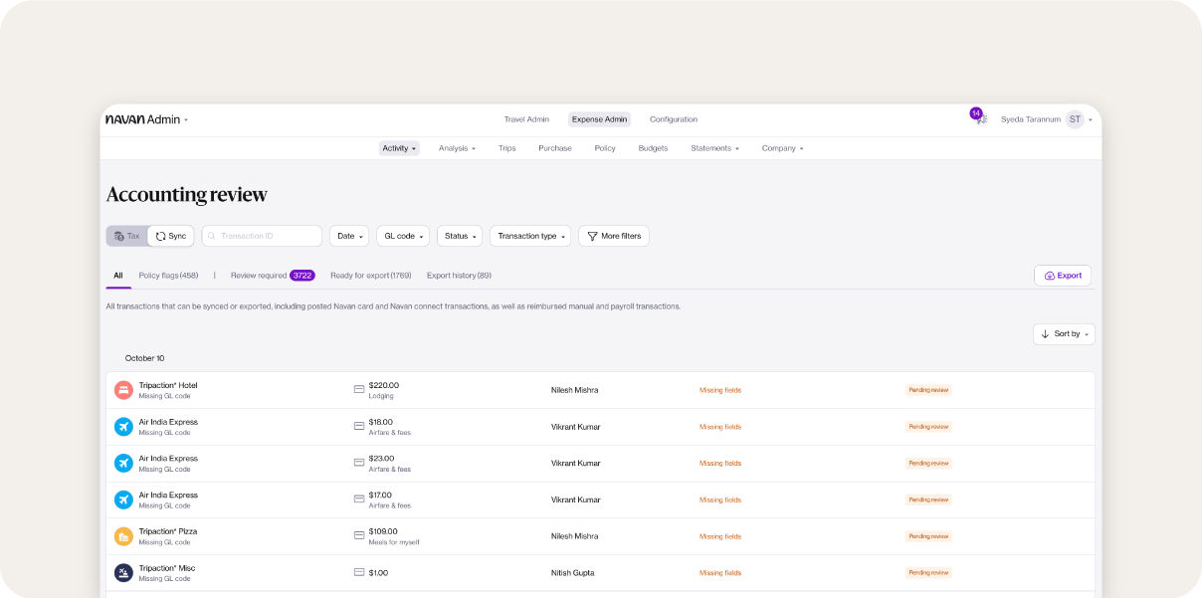Viewport: 1202px width, 598px height.
Task: Click the ST user avatar
Action: (1075, 119)
